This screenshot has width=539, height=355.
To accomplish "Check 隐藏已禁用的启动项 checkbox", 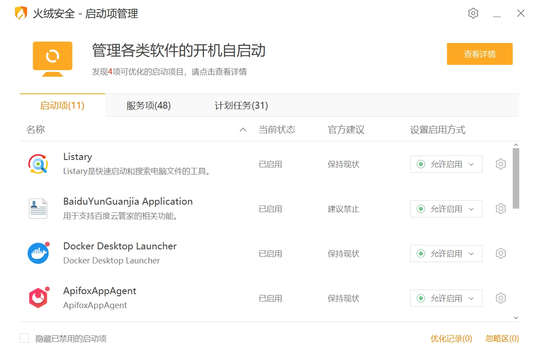I will pyautogui.click(x=25, y=338).
